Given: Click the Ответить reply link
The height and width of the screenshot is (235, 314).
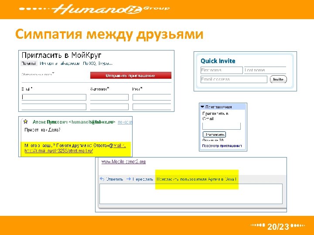Looking at the screenshot, I should [x=115, y=179].
